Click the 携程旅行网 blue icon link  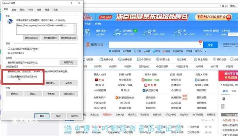tap(151, 91)
